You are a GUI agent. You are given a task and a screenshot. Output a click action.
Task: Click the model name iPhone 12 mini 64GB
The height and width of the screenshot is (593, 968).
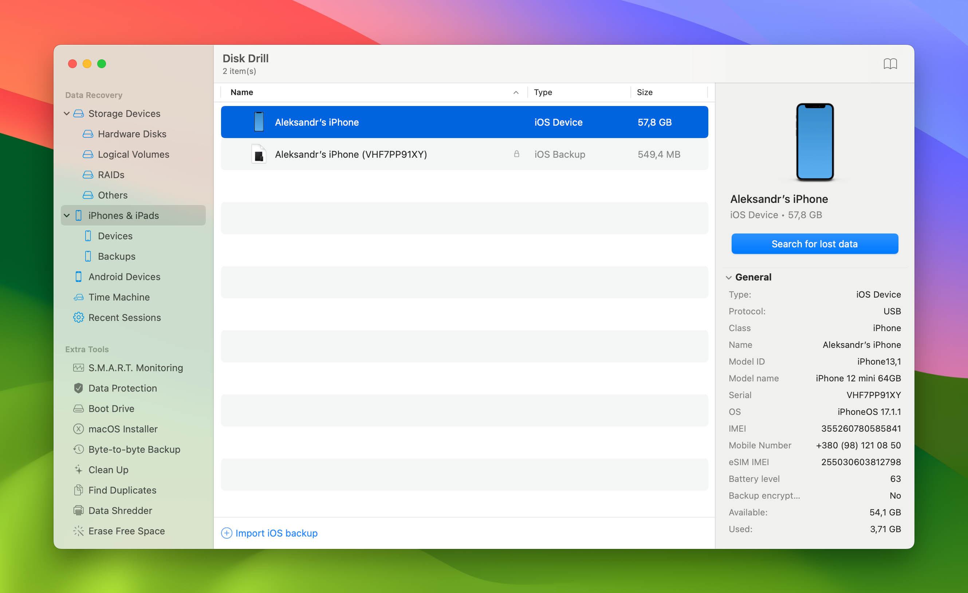858,378
